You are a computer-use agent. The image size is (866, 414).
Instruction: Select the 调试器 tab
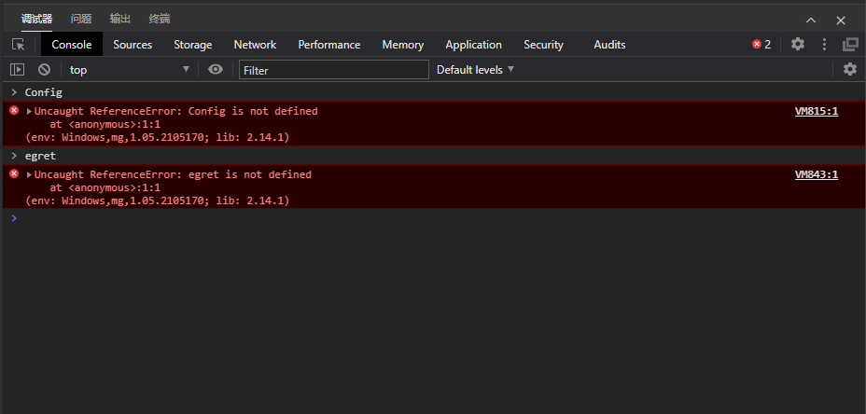click(37, 19)
